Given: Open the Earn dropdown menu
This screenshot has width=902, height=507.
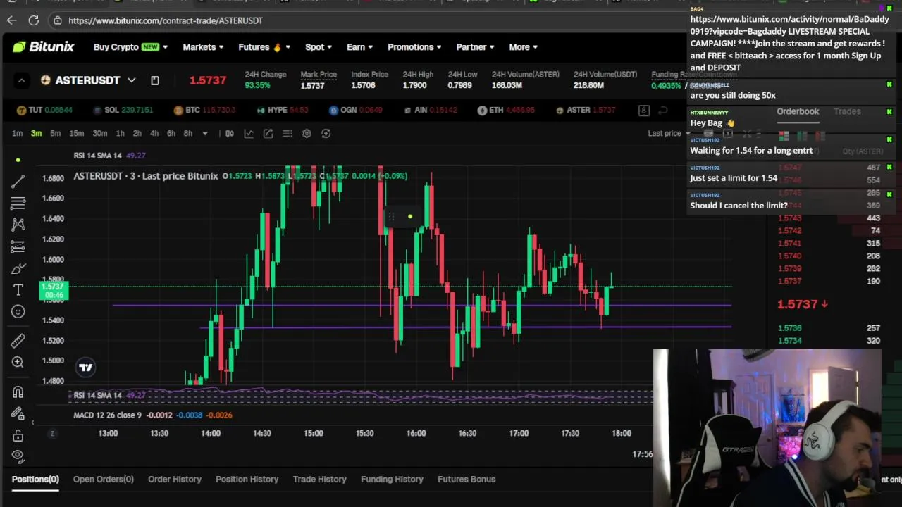Looking at the screenshot, I should click(360, 47).
